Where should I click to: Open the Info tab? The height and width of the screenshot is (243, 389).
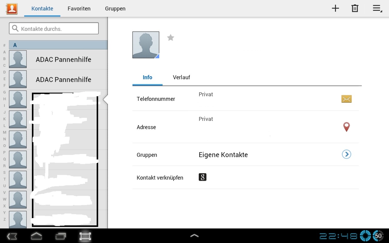point(147,77)
